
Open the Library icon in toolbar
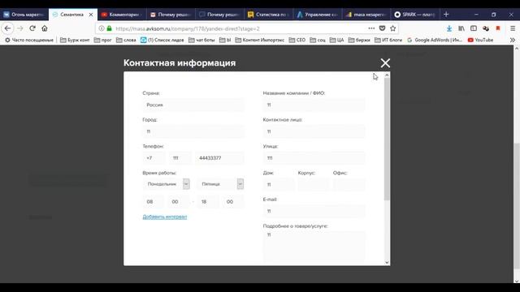point(461,28)
